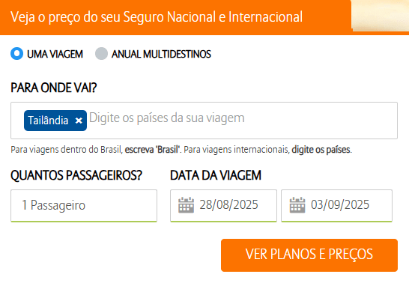The width and height of the screenshot is (409, 283).
Task: Click the VER PLANOS E PREÇOS button
Action: point(309,255)
